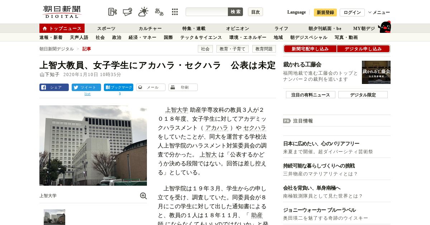The height and width of the screenshot is (225, 430).
Task: Open 日本に広めたい、心のバリアフリー link
Action: pyautogui.click(x=321, y=144)
